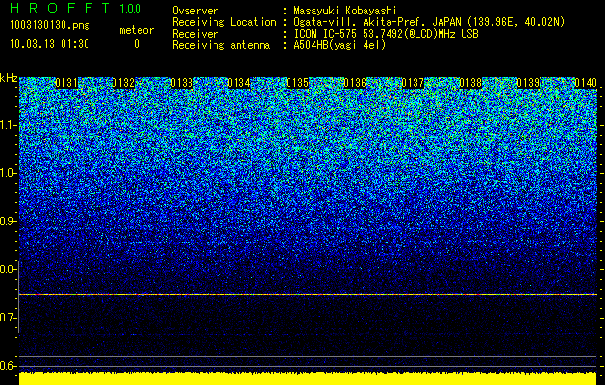Click the 1.0 kHz axis label
The height and width of the screenshot is (385, 605).
[x=8, y=173]
